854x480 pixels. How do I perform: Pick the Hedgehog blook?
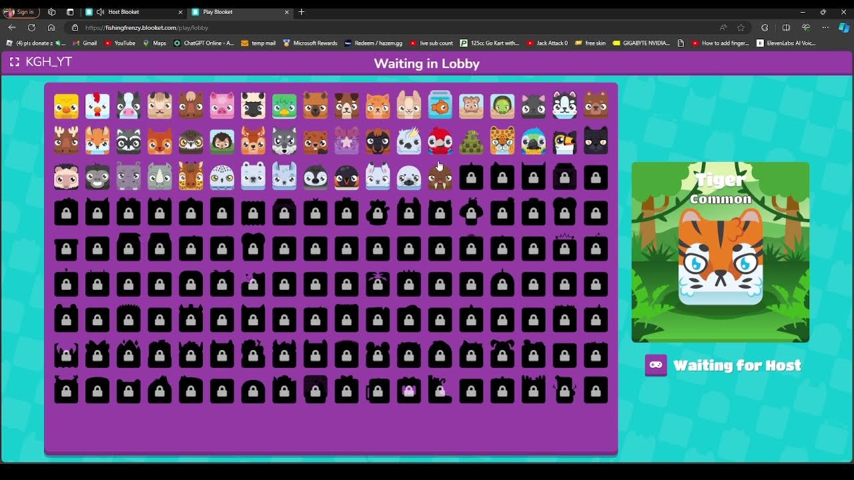[222, 141]
